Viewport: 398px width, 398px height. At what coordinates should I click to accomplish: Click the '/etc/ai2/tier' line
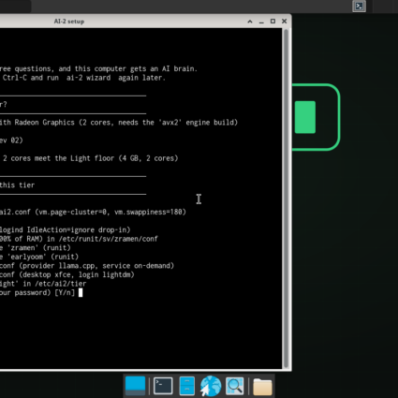click(43, 284)
